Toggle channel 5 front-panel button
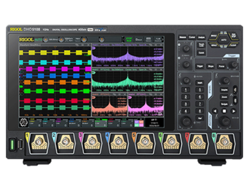 (200, 90)
